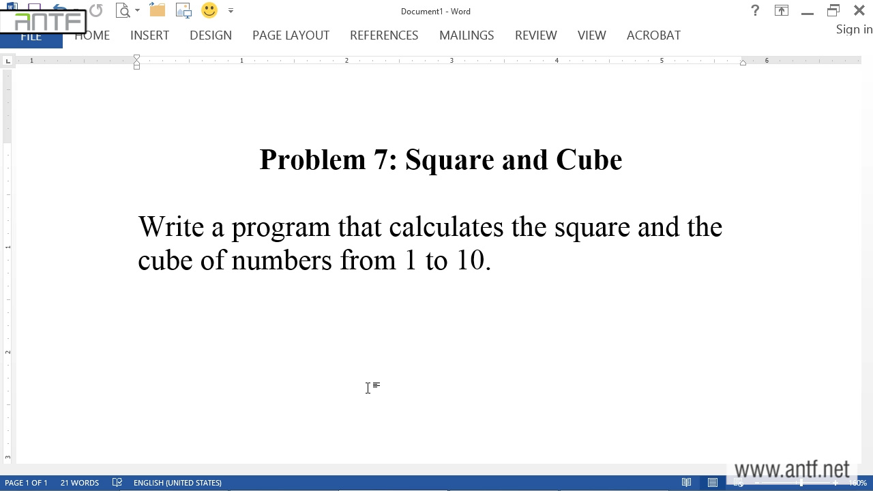
Task: Switch to Read Mode view
Action: [687, 483]
